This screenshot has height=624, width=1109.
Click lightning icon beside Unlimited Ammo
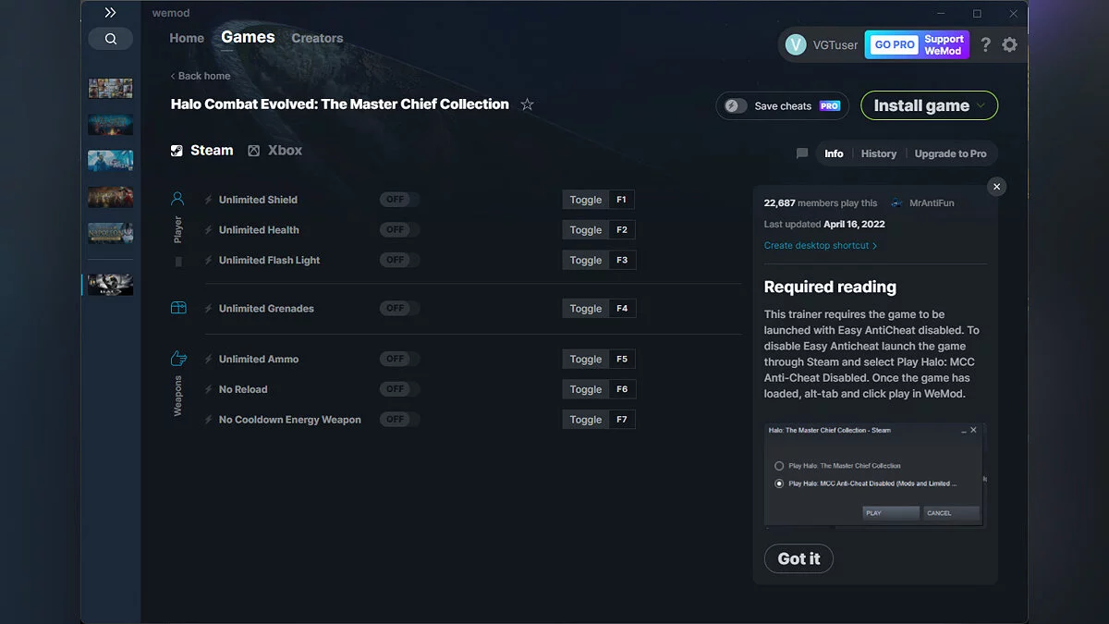coord(208,360)
